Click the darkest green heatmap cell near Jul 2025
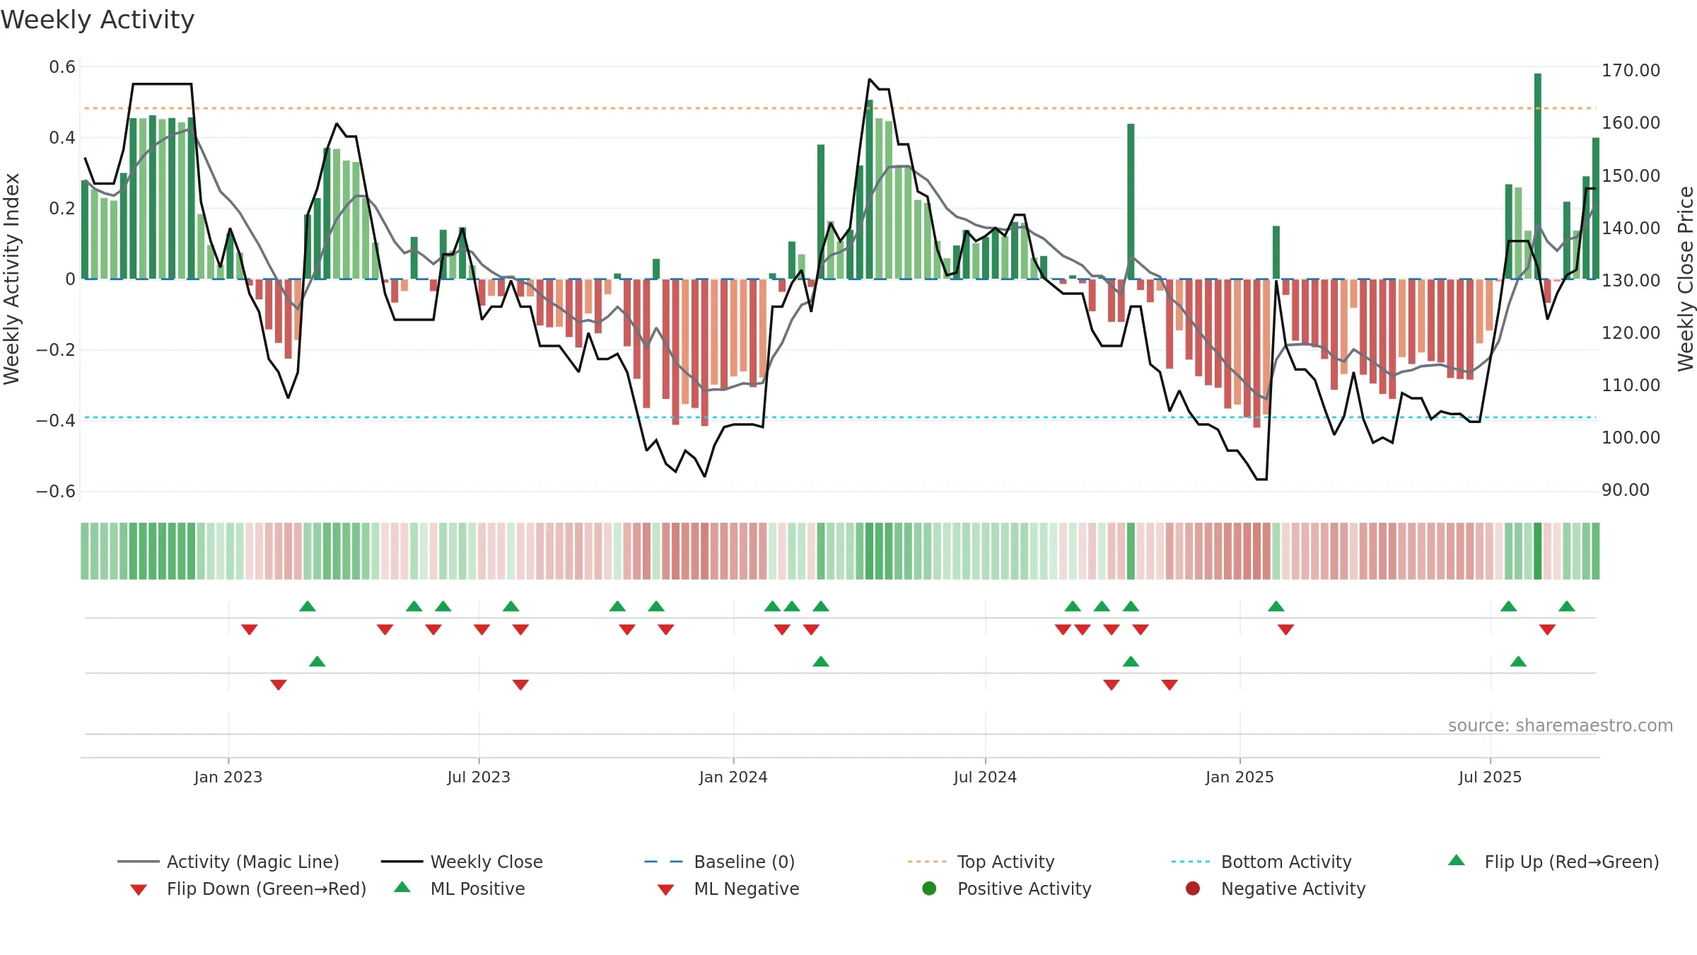Screen dimensions: 1697x955 [1538, 551]
